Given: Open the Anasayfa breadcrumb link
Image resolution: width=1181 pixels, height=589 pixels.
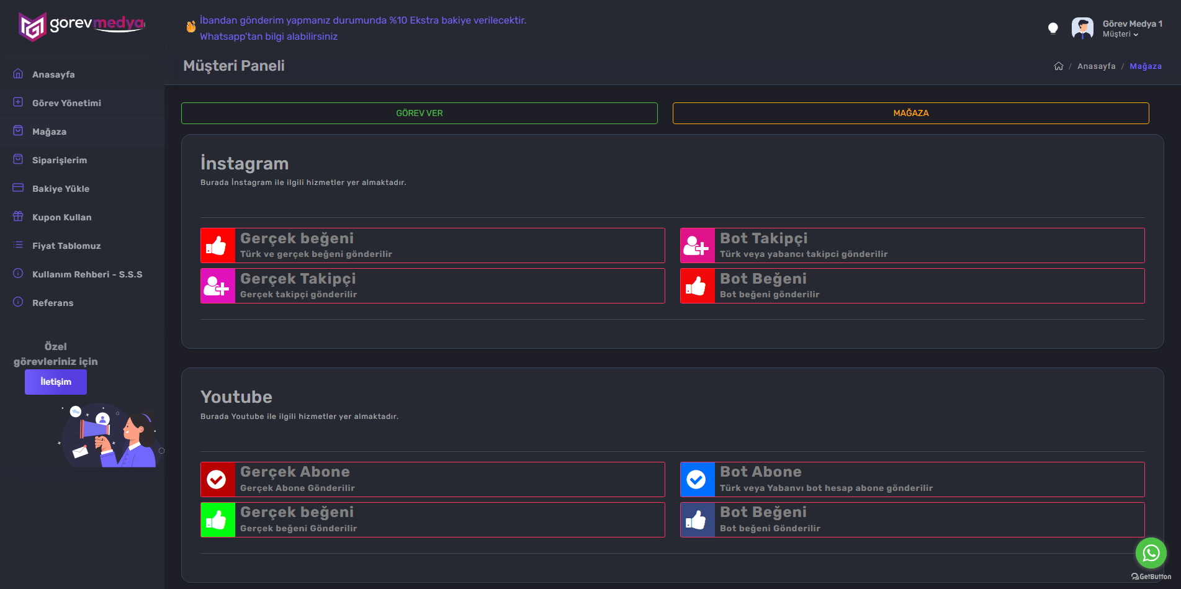Looking at the screenshot, I should click(1096, 66).
